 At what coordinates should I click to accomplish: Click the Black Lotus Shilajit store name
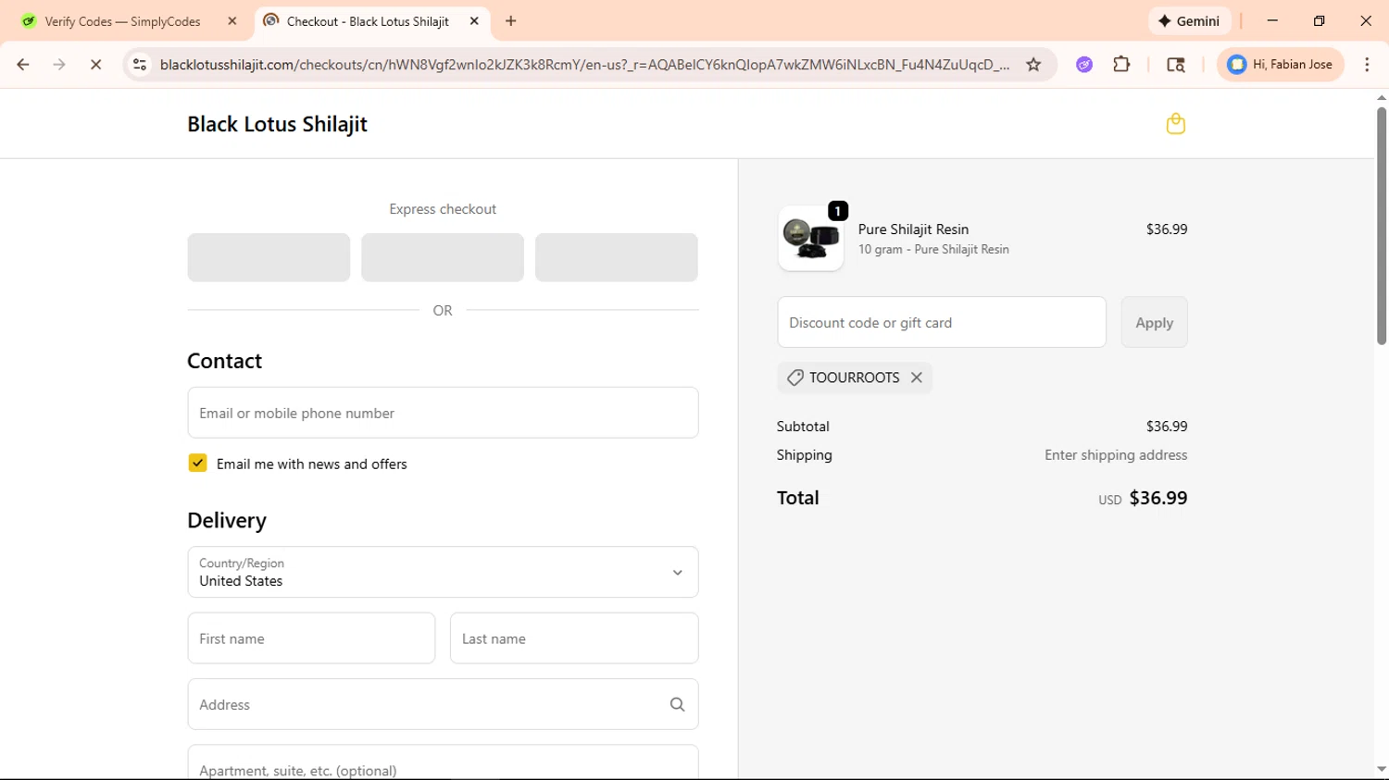277,124
